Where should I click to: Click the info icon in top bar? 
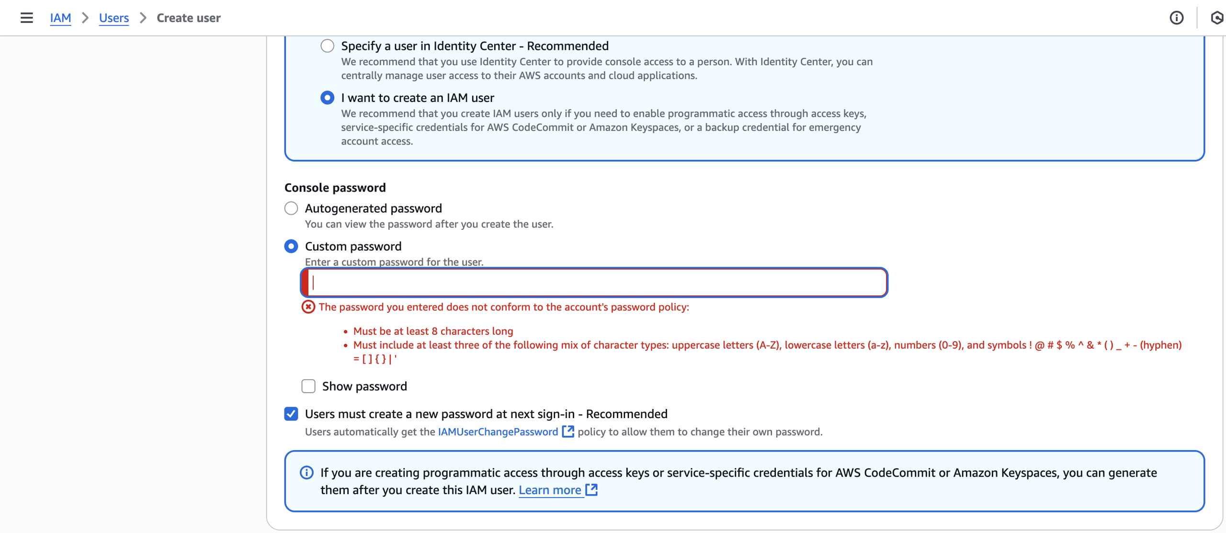click(1176, 18)
